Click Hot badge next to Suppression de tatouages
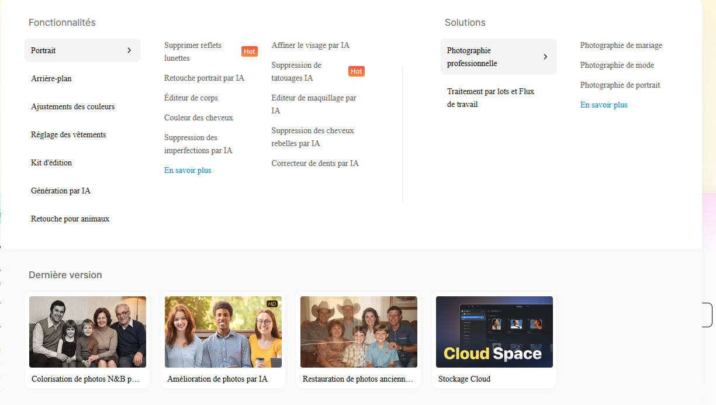This screenshot has height=405, width=716. pos(357,71)
